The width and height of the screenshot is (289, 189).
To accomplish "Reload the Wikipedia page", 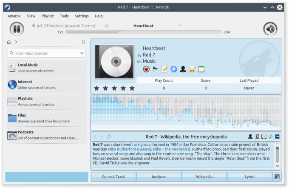I will pyautogui.click(x=108, y=136).
